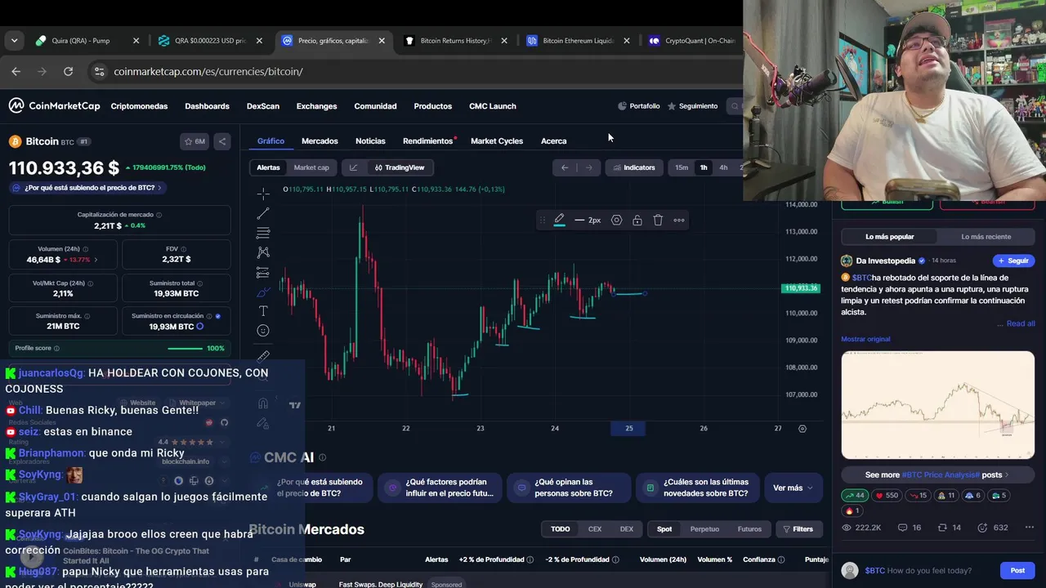Open the Fibonacci retracement tool group
Viewport: 1046px width, 588px height.
click(263, 233)
